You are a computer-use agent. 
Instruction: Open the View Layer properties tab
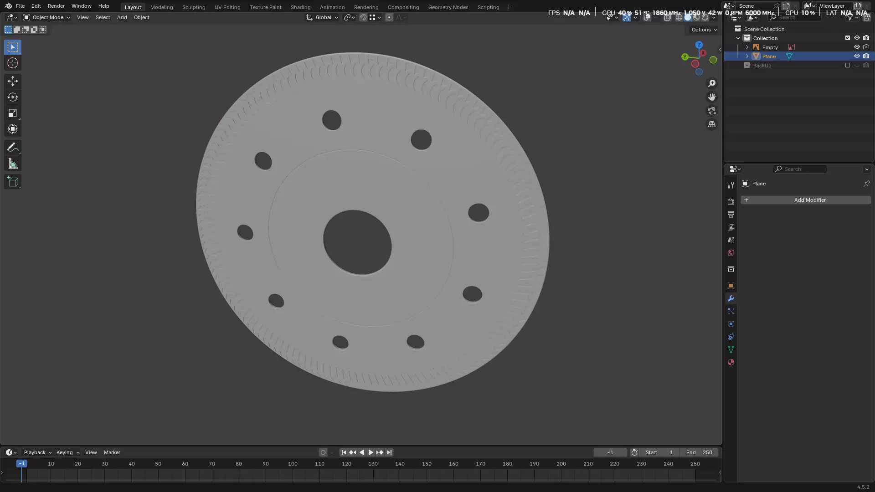click(731, 227)
